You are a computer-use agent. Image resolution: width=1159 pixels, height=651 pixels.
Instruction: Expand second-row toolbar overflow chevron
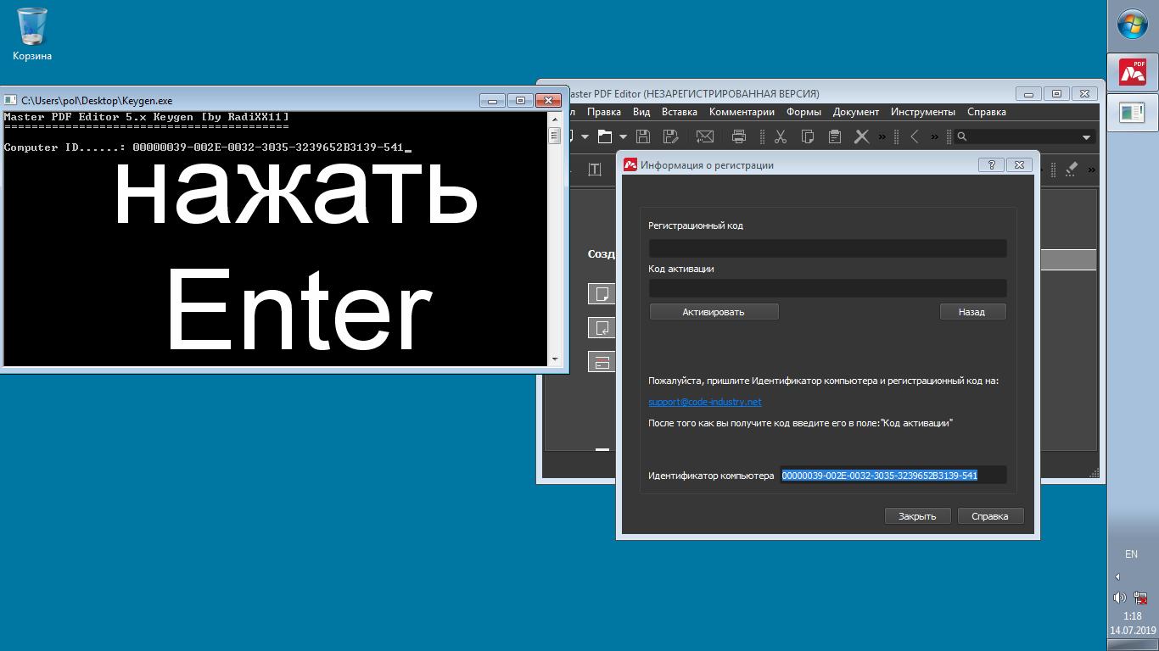click(x=1092, y=170)
